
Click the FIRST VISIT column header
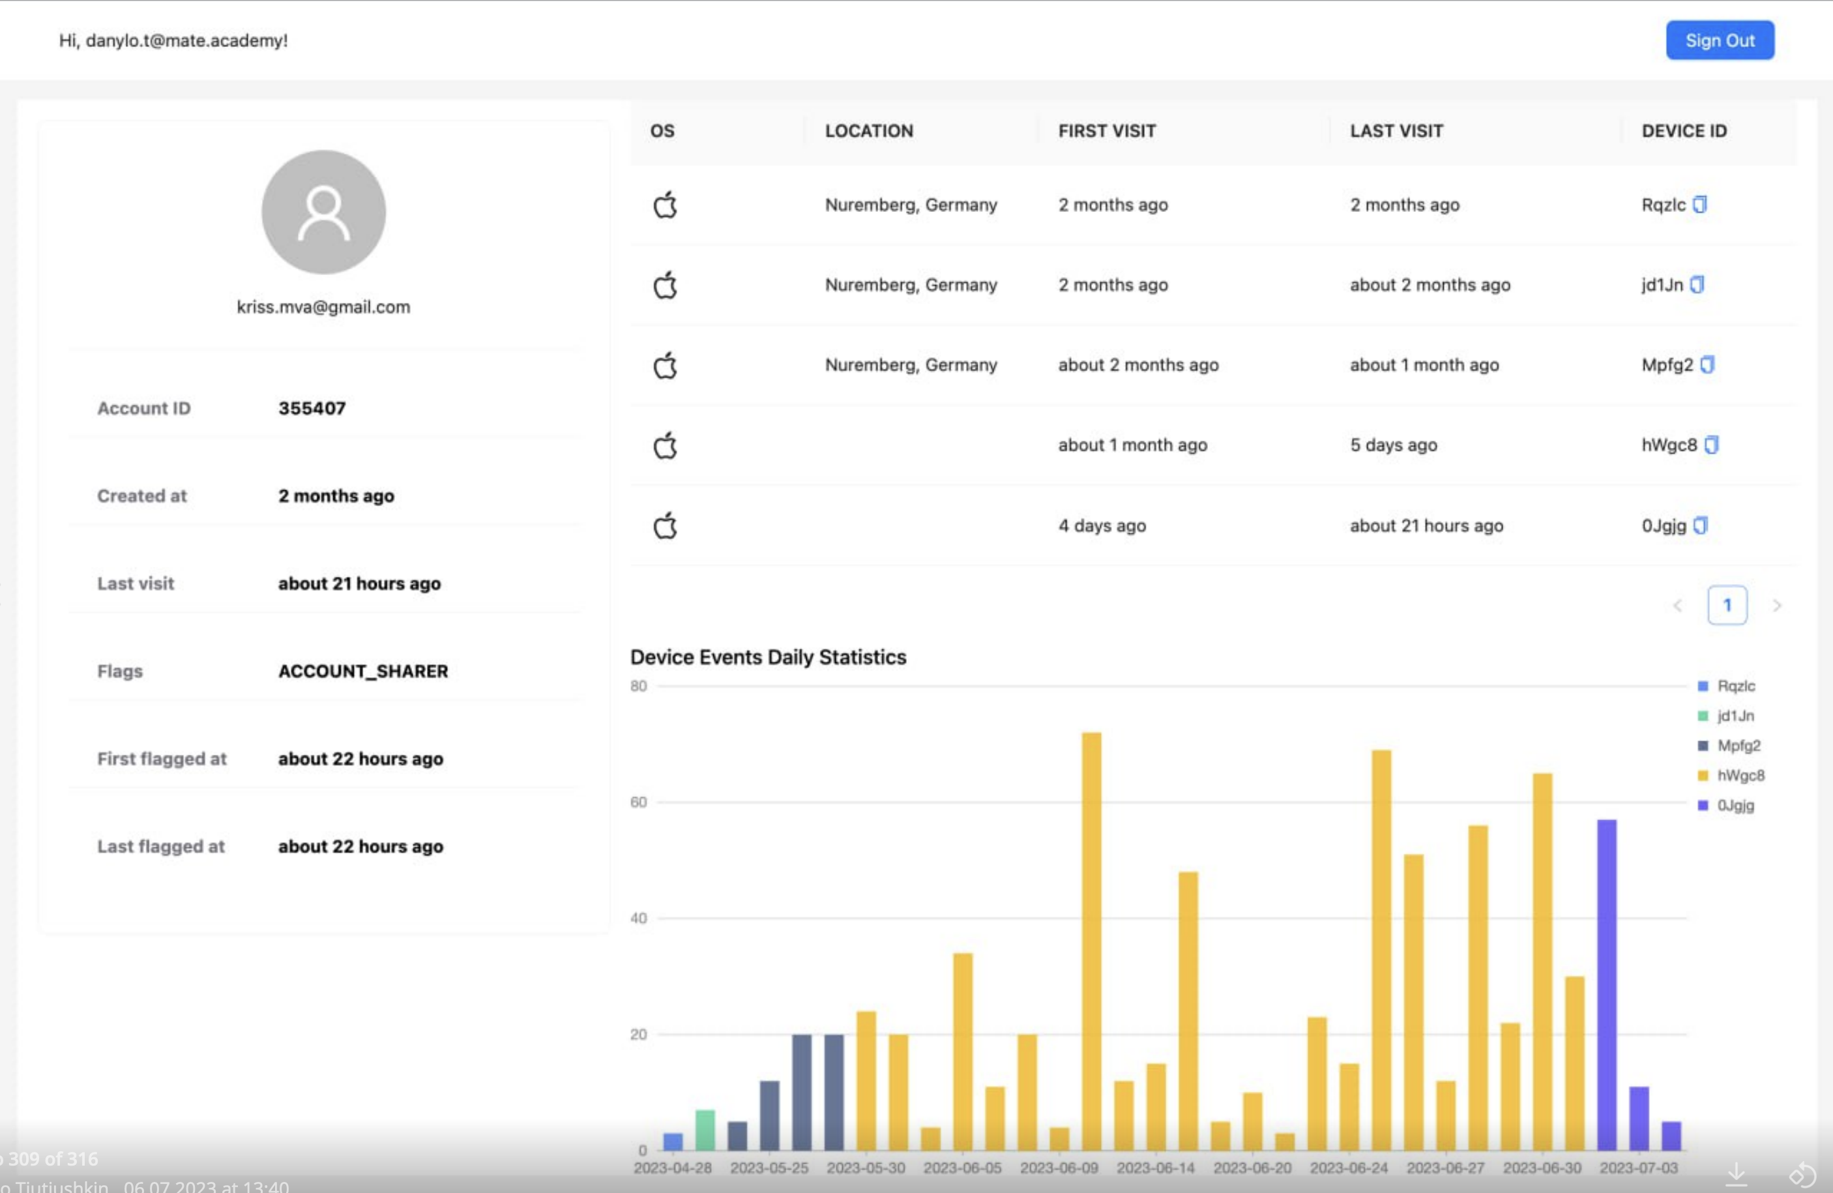[x=1106, y=131]
